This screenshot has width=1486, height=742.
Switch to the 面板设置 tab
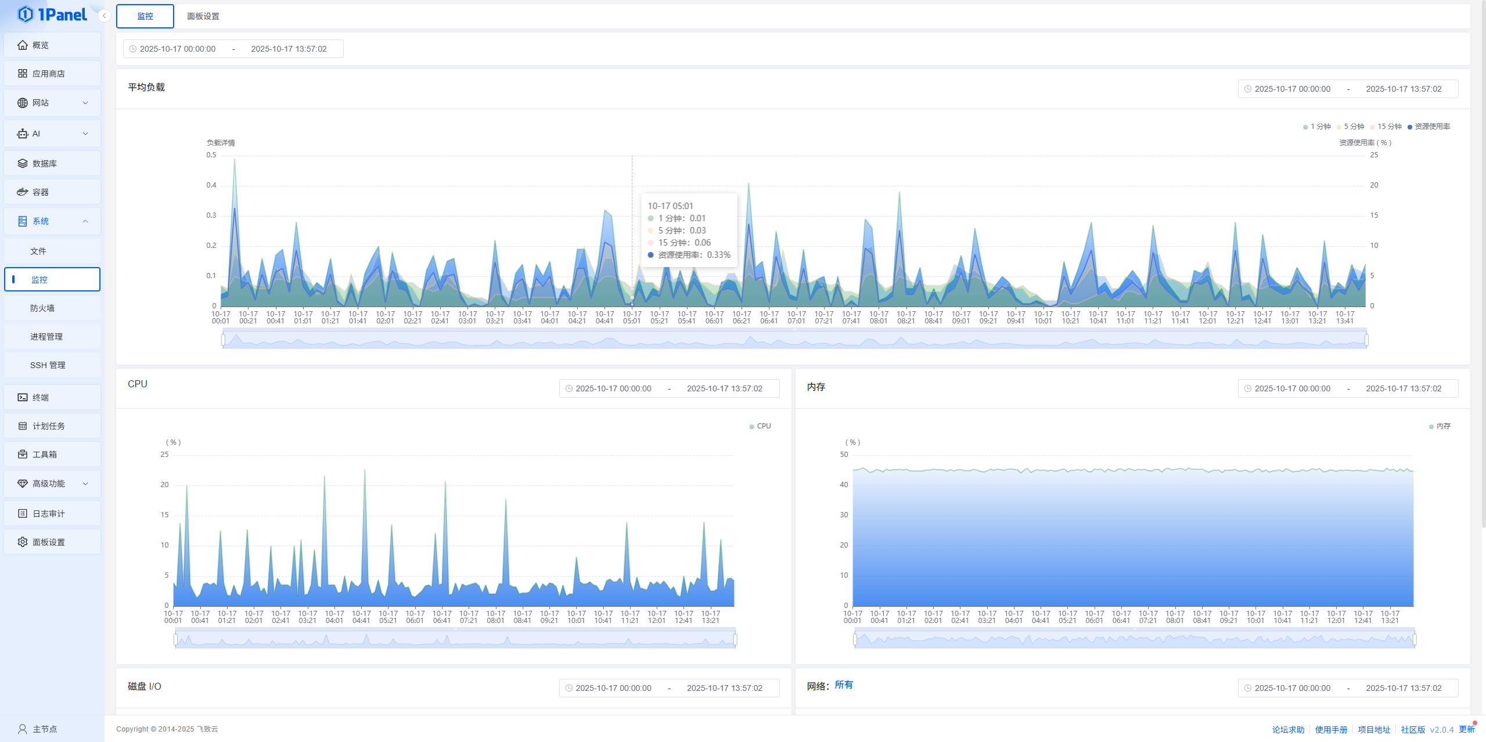tap(203, 16)
